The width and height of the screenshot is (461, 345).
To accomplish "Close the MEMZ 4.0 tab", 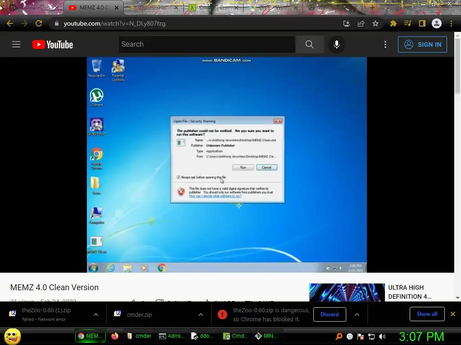I will 117,8.
